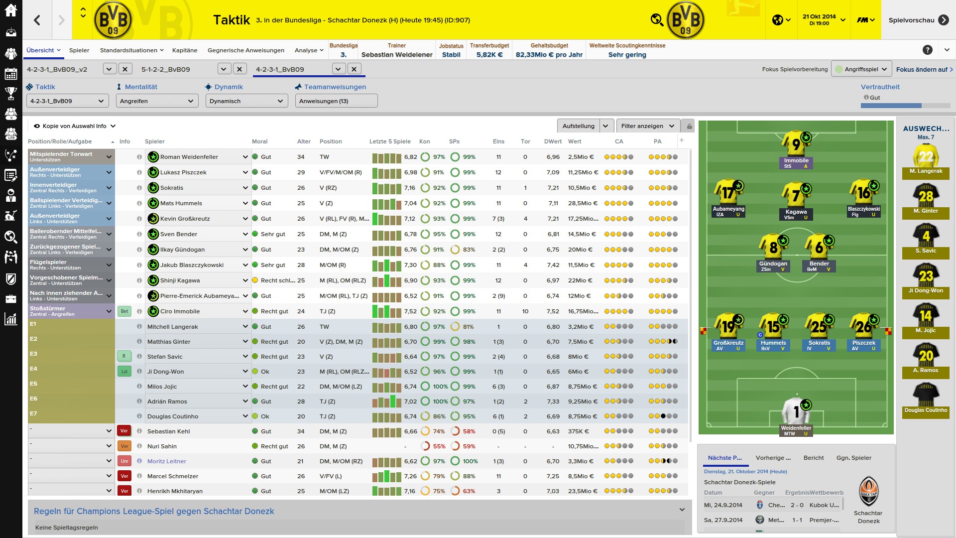Image resolution: width=956 pixels, height=538 pixels.
Task: Open the Club info shield icon in the sidebar
Action: [x=11, y=278]
